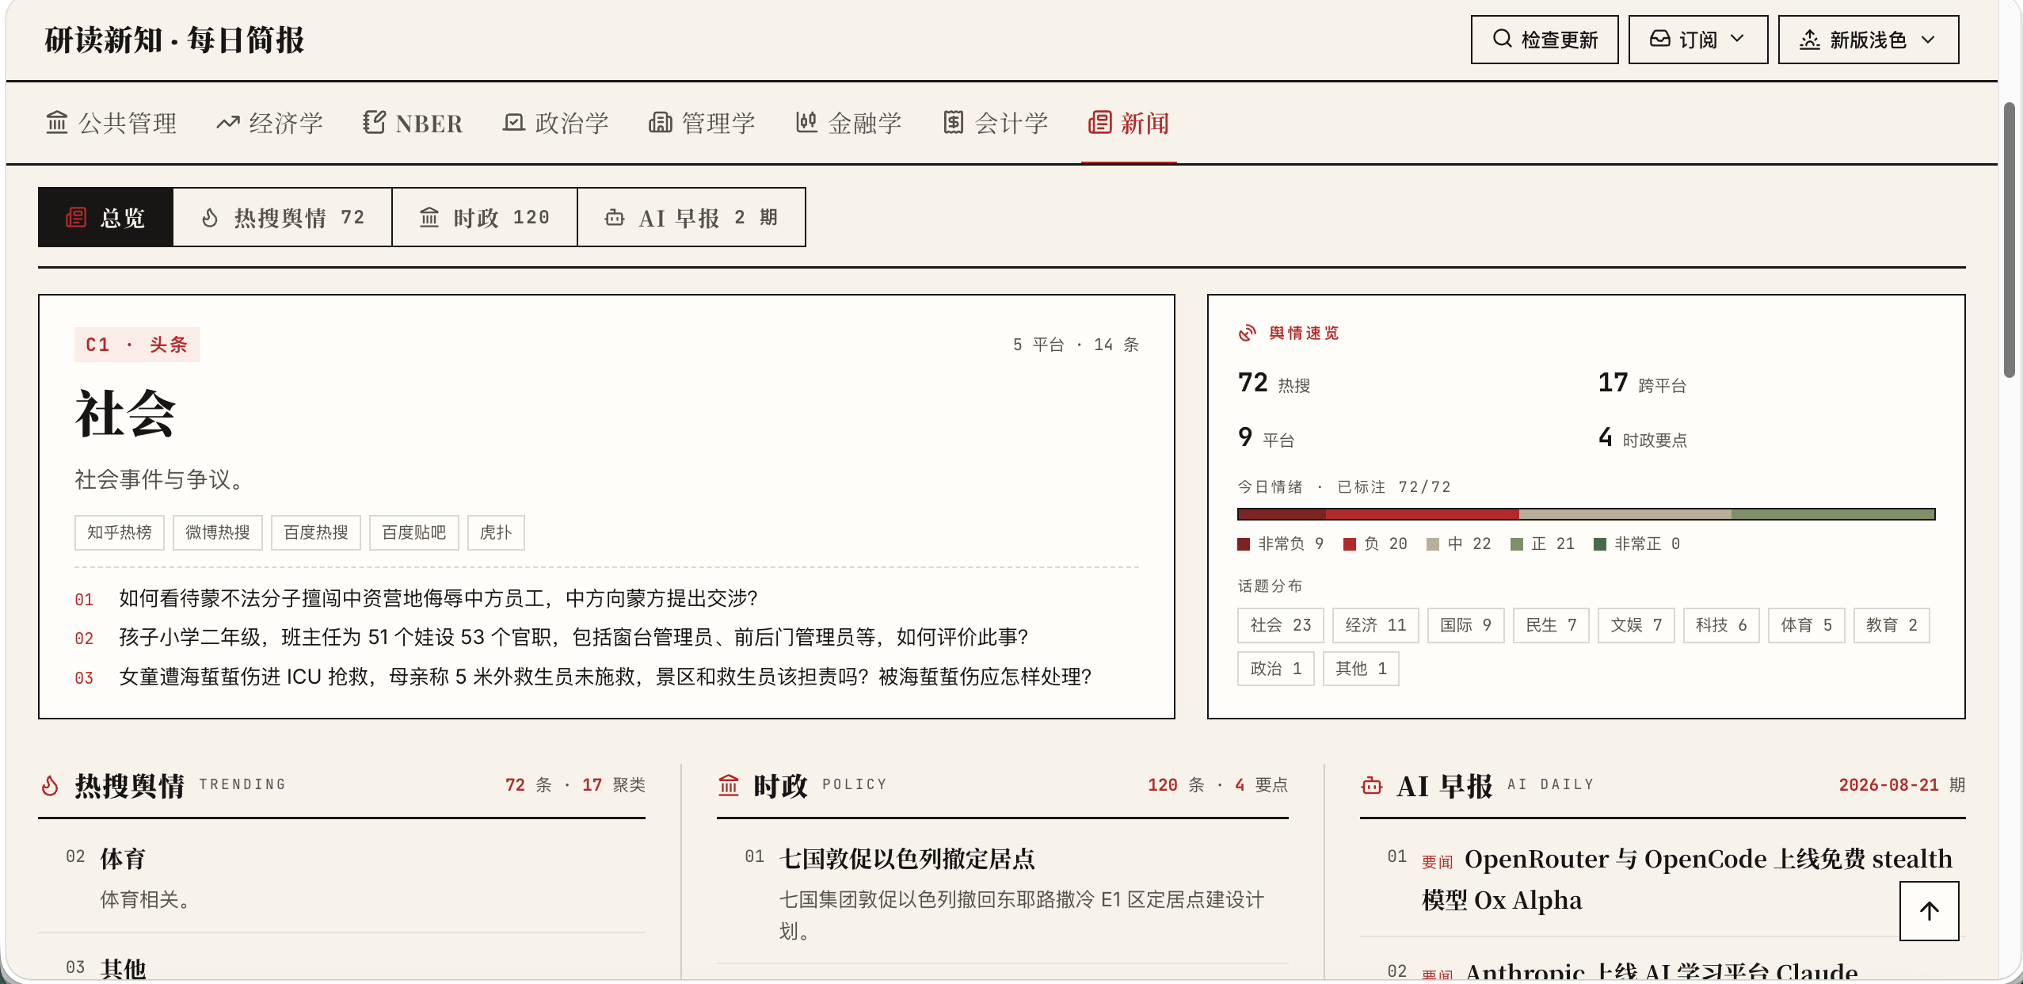Switch to the 政治学 tab
The width and height of the screenshot is (2023, 984).
556,124
